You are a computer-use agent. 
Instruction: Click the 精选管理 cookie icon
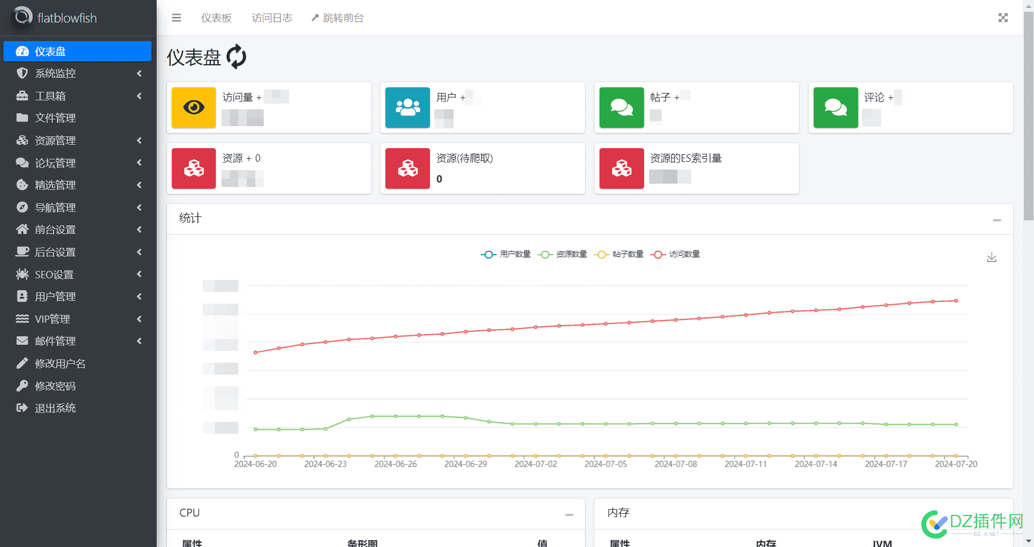22,185
